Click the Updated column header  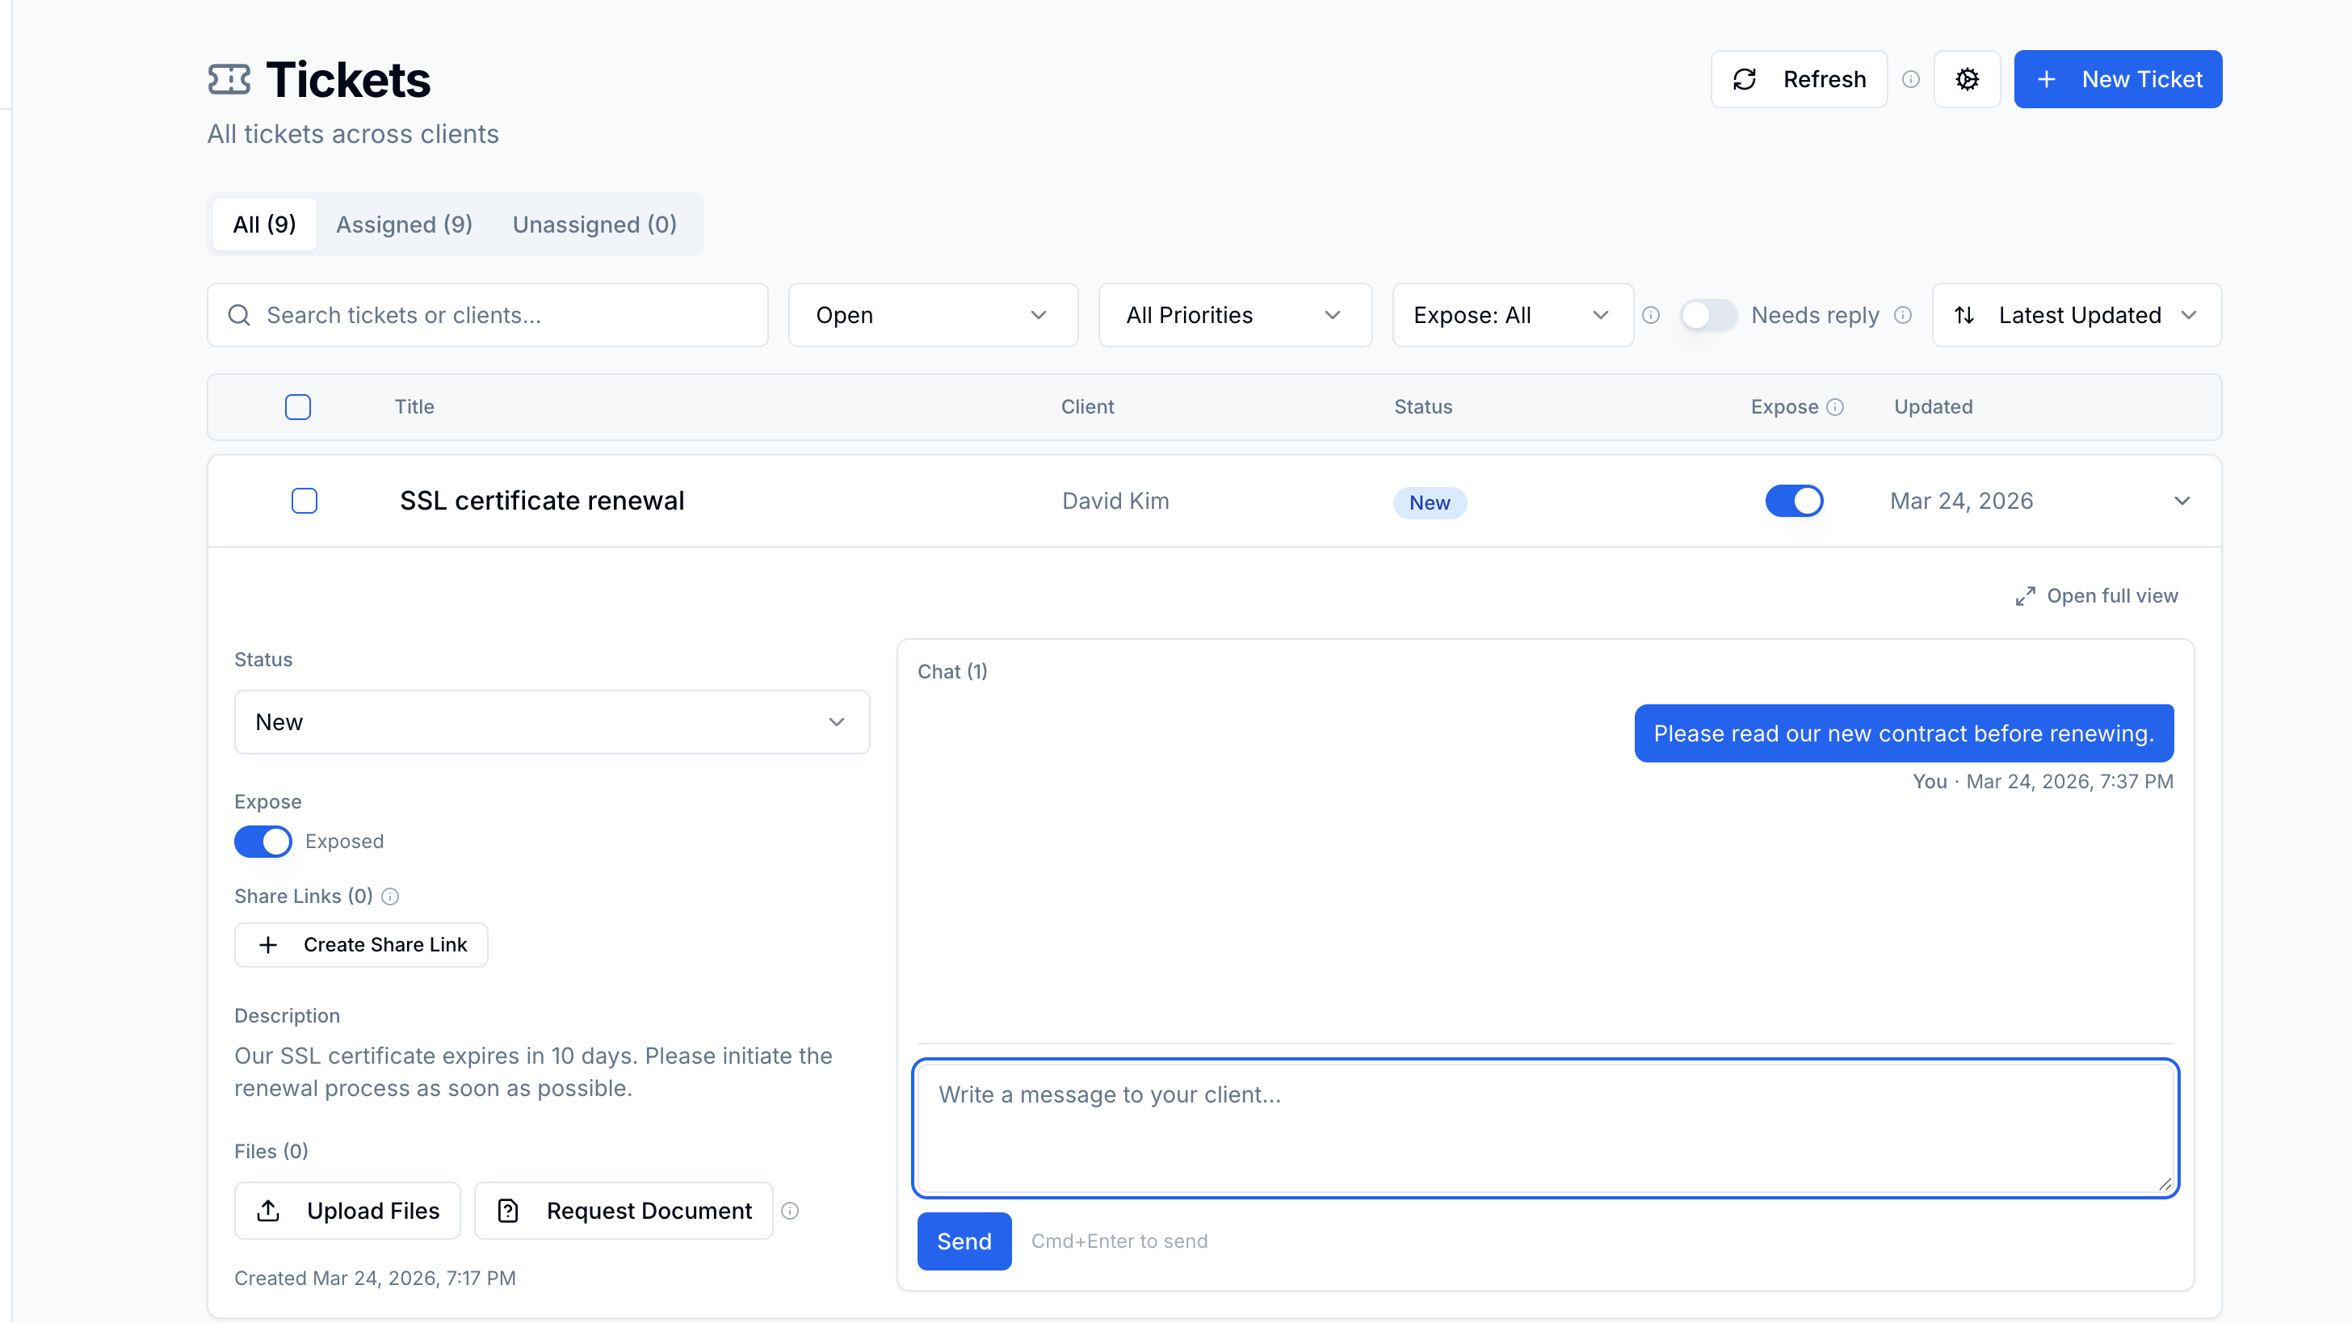click(x=1933, y=407)
